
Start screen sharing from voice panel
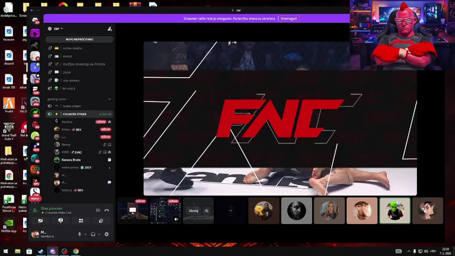pyautogui.click(x=61, y=221)
